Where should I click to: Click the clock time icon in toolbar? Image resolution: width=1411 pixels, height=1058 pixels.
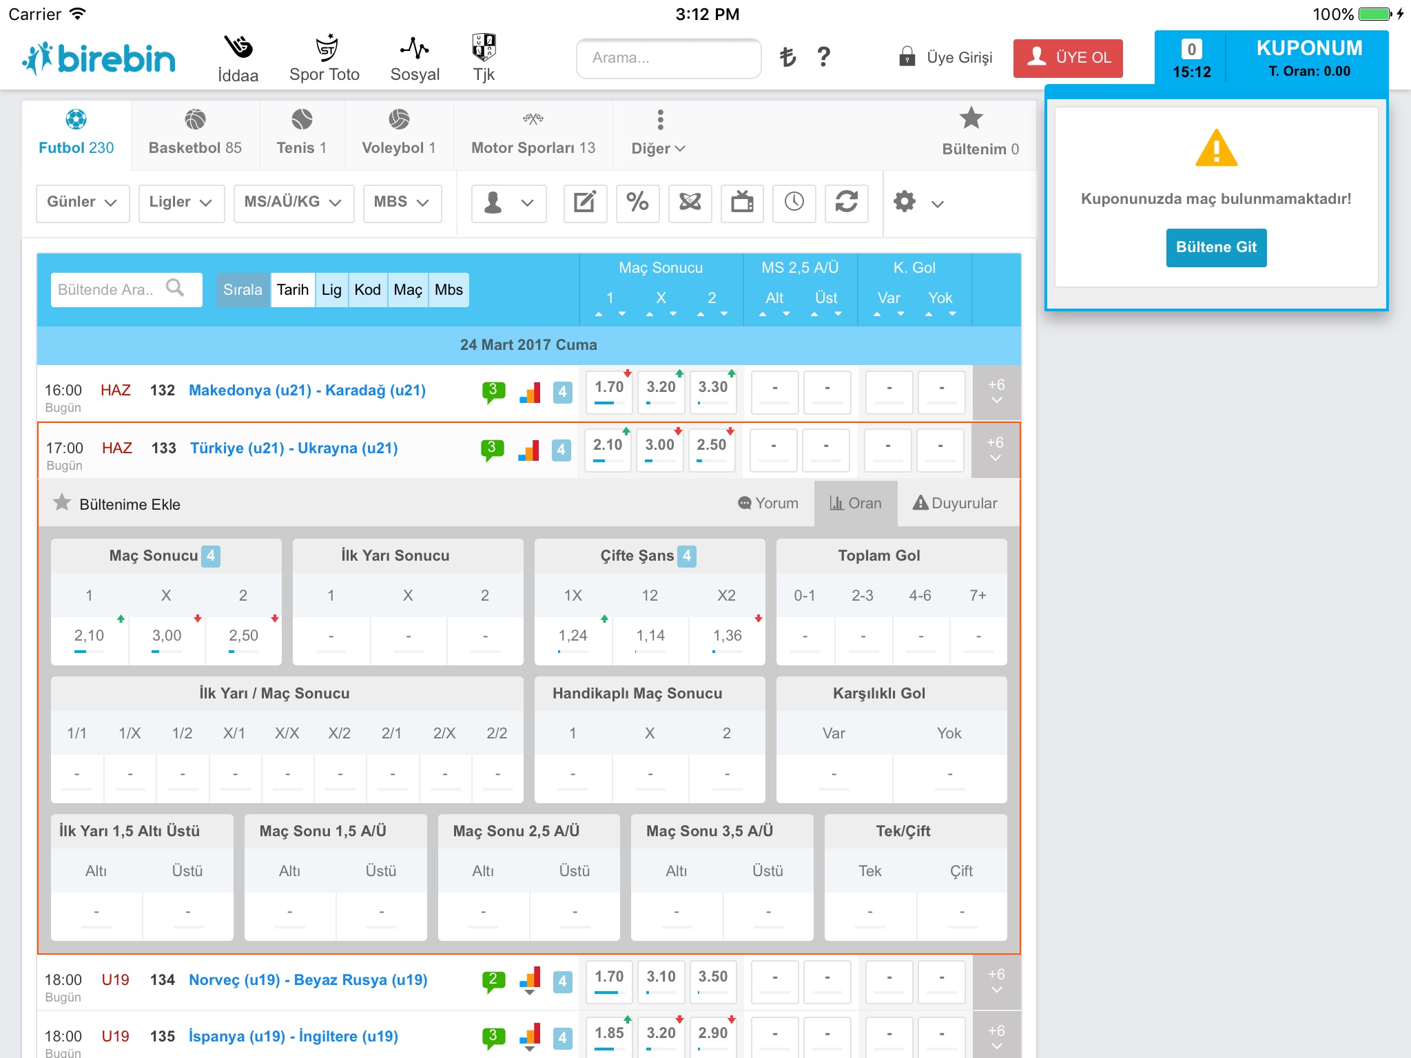tap(794, 203)
